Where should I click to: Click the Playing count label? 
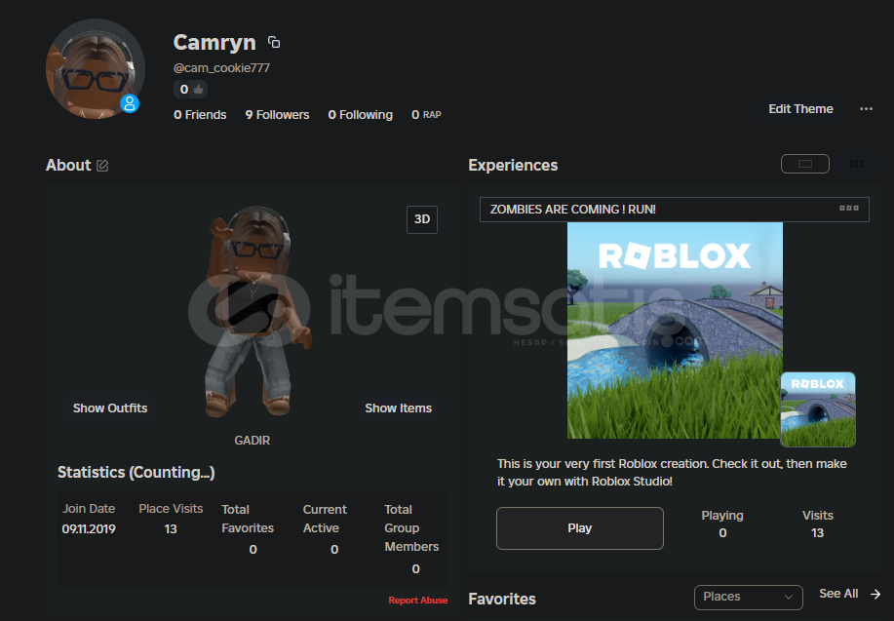[x=722, y=516]
